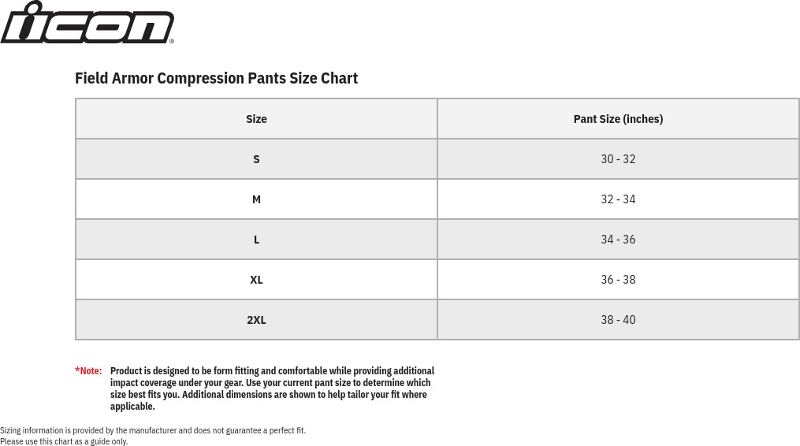Click the 38 - 40 pant size value
The width and height of the screenshot is (800, 446).
(618, 320)
